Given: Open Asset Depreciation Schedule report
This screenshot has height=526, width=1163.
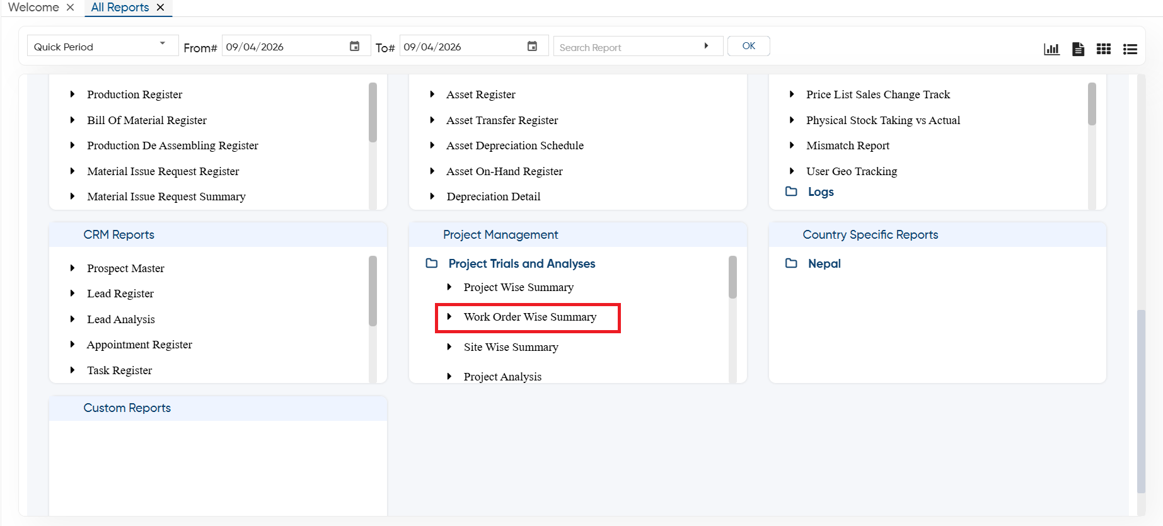Looking at the screenshot, I should point(515,146).
